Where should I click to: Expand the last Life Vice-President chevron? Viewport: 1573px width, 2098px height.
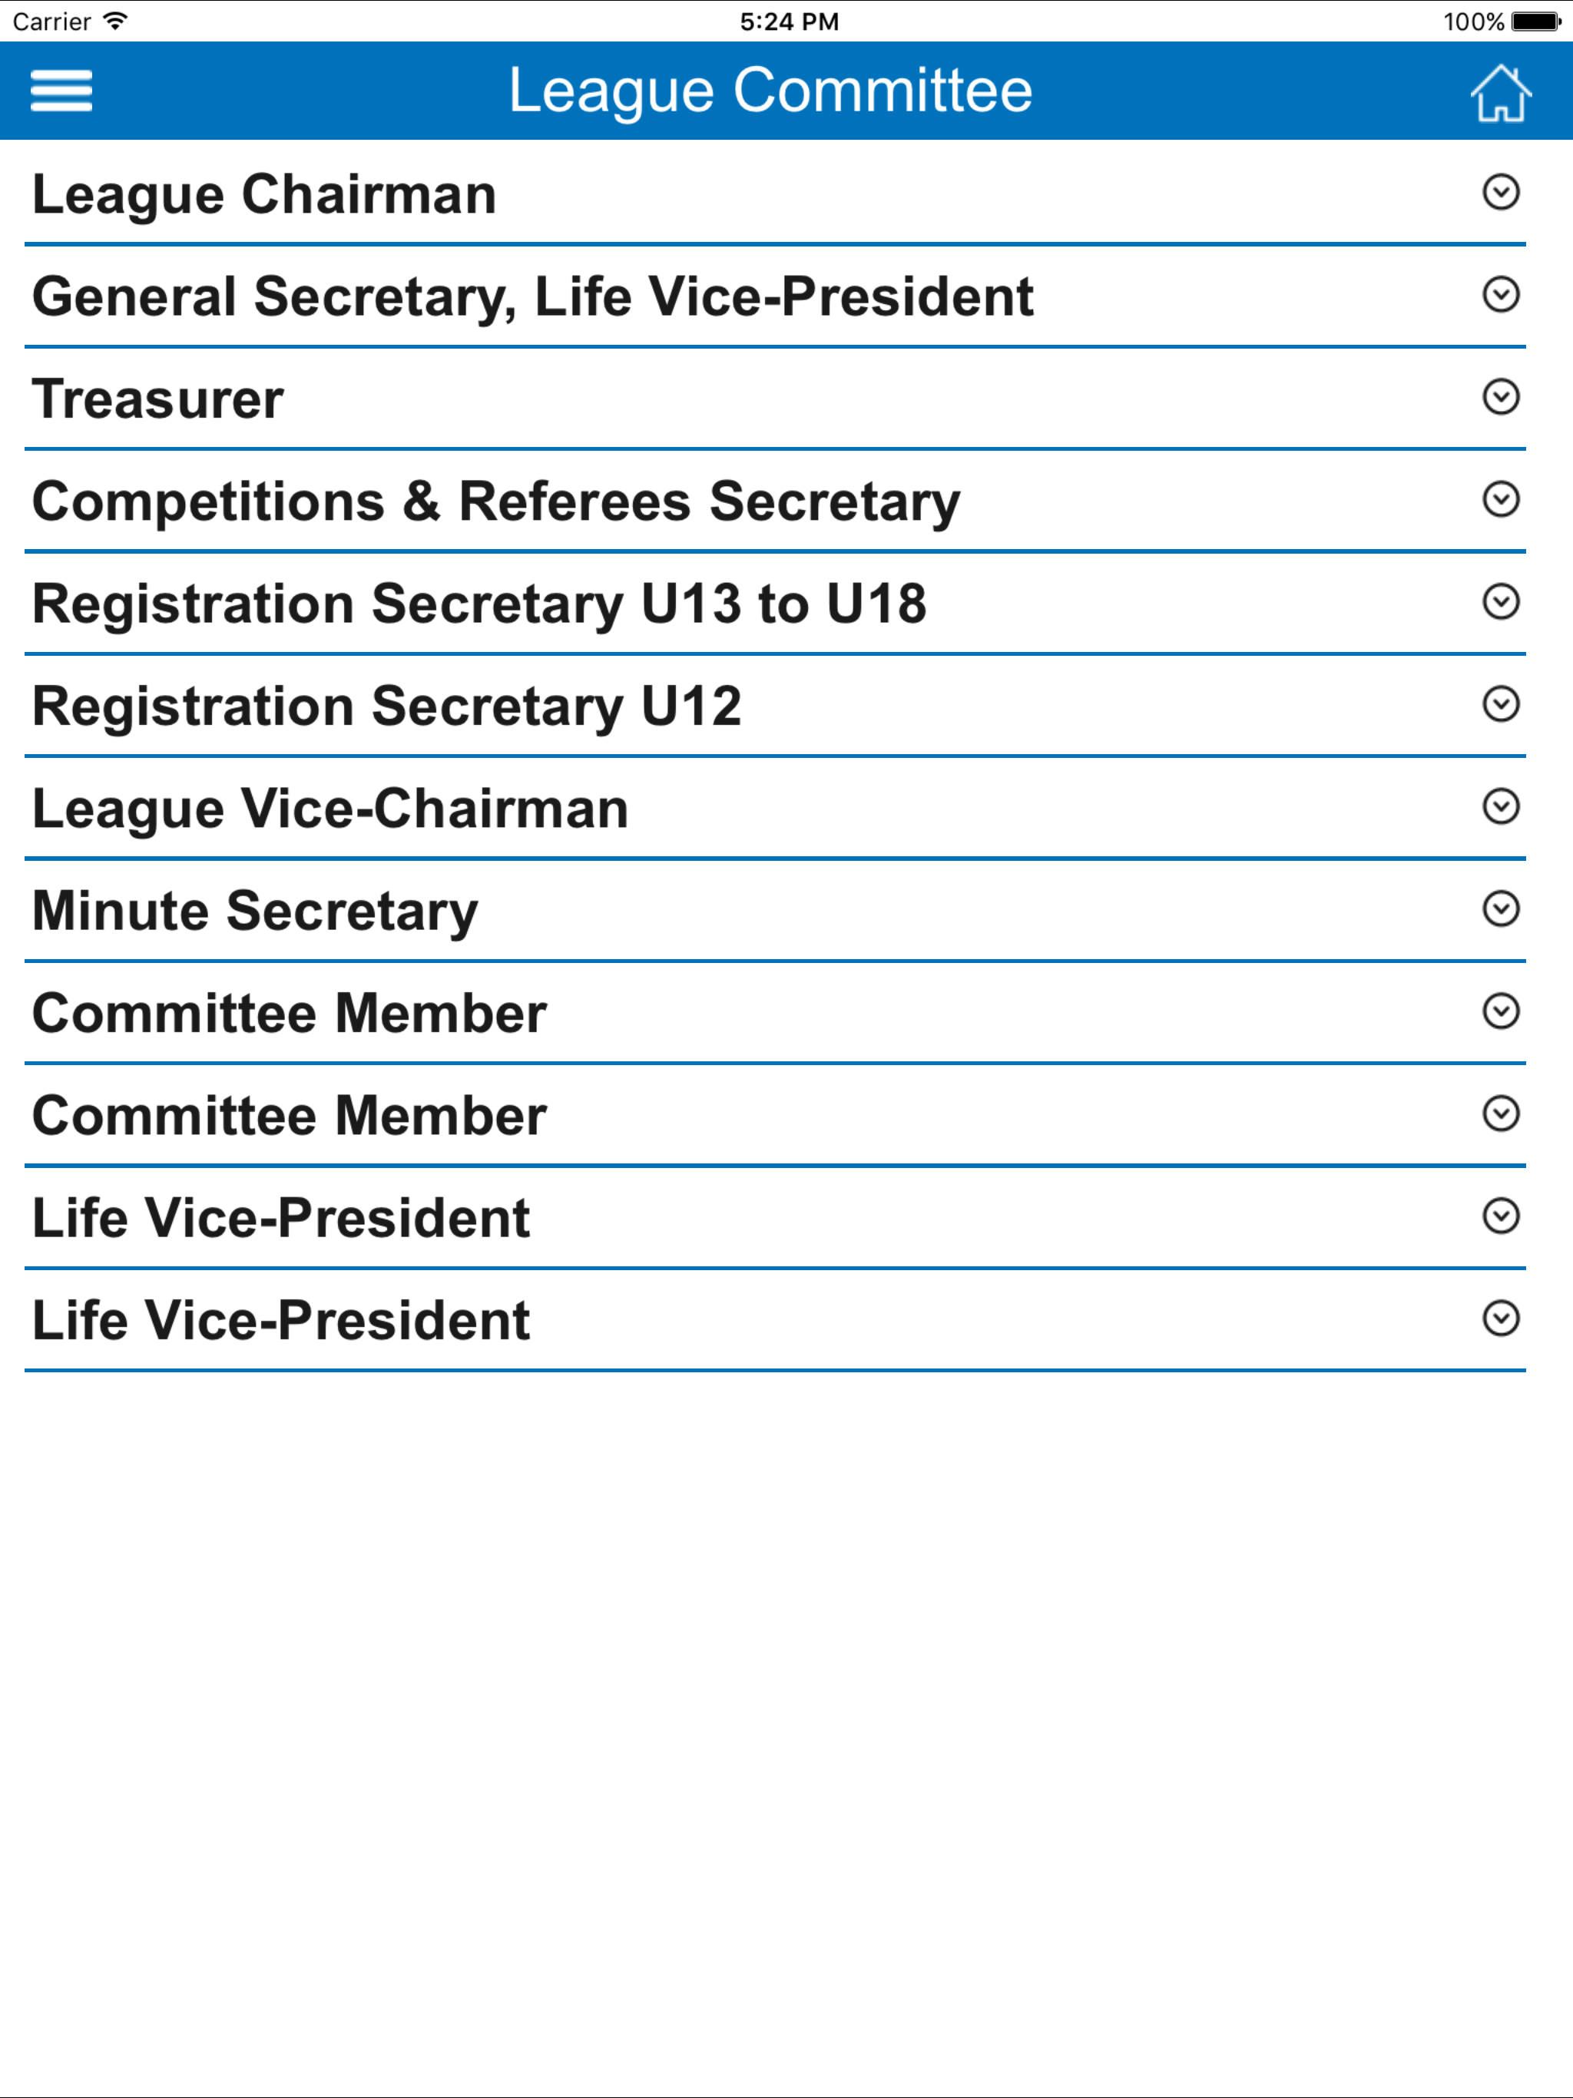[1501, 1319]
